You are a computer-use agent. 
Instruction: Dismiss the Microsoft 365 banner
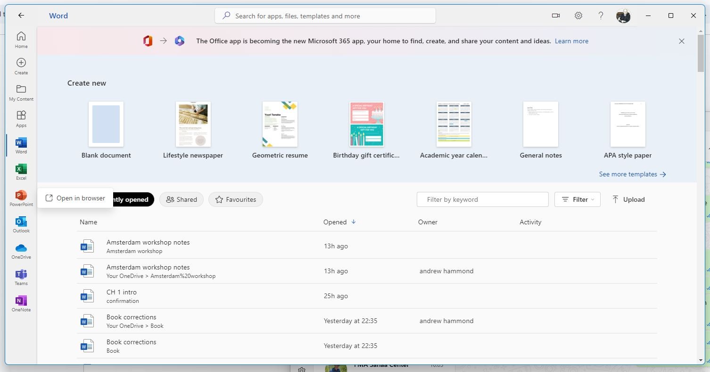point(682,41)
